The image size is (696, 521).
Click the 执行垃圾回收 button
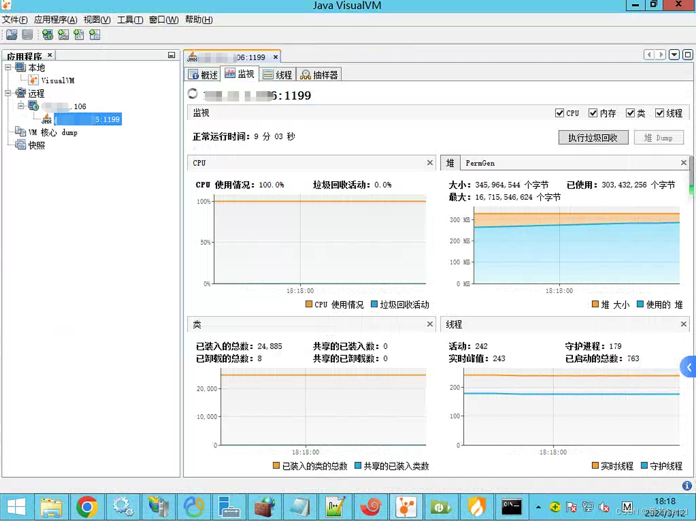(x=593, y=137)
